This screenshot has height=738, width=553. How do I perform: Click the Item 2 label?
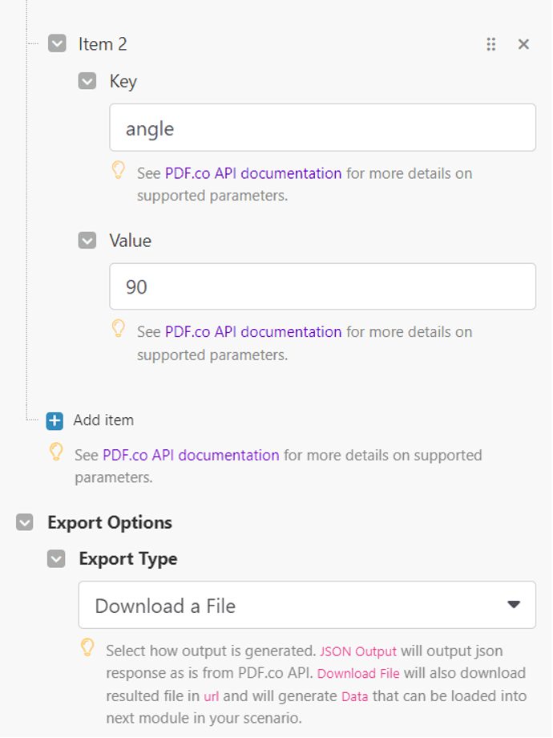(103, 44)
